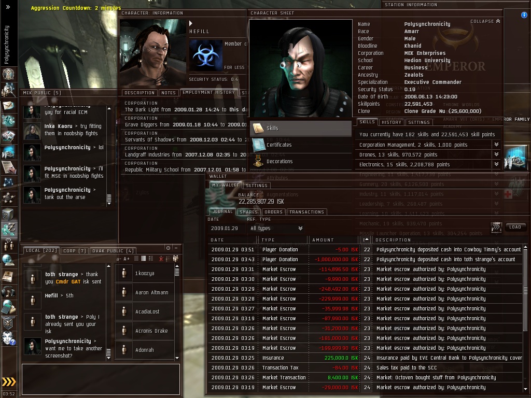Click the Load button
531x398 pixels.
coord(515,227)
